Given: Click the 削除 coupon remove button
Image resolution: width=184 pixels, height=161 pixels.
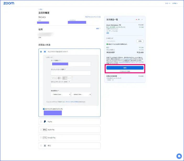Looking at the screenshot, I should coord(140,41).
